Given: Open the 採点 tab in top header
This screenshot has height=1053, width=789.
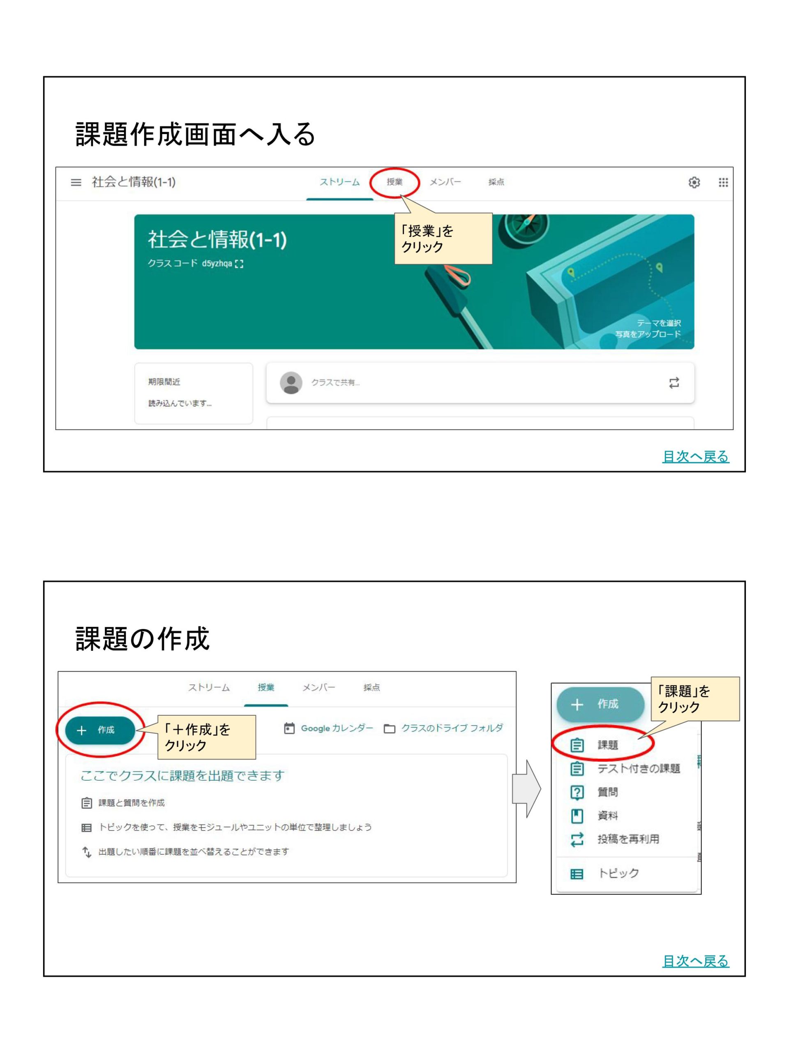Looking at the screenshot, I should pos(496,182).
